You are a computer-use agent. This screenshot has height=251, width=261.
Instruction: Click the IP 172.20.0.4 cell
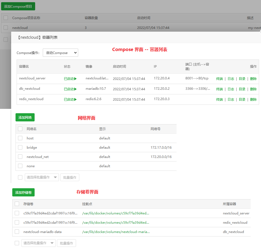(x=162, y=78)
